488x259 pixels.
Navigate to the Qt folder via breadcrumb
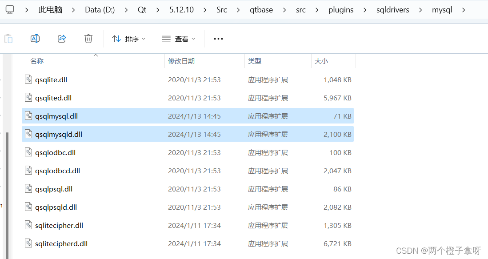(142, 9)
